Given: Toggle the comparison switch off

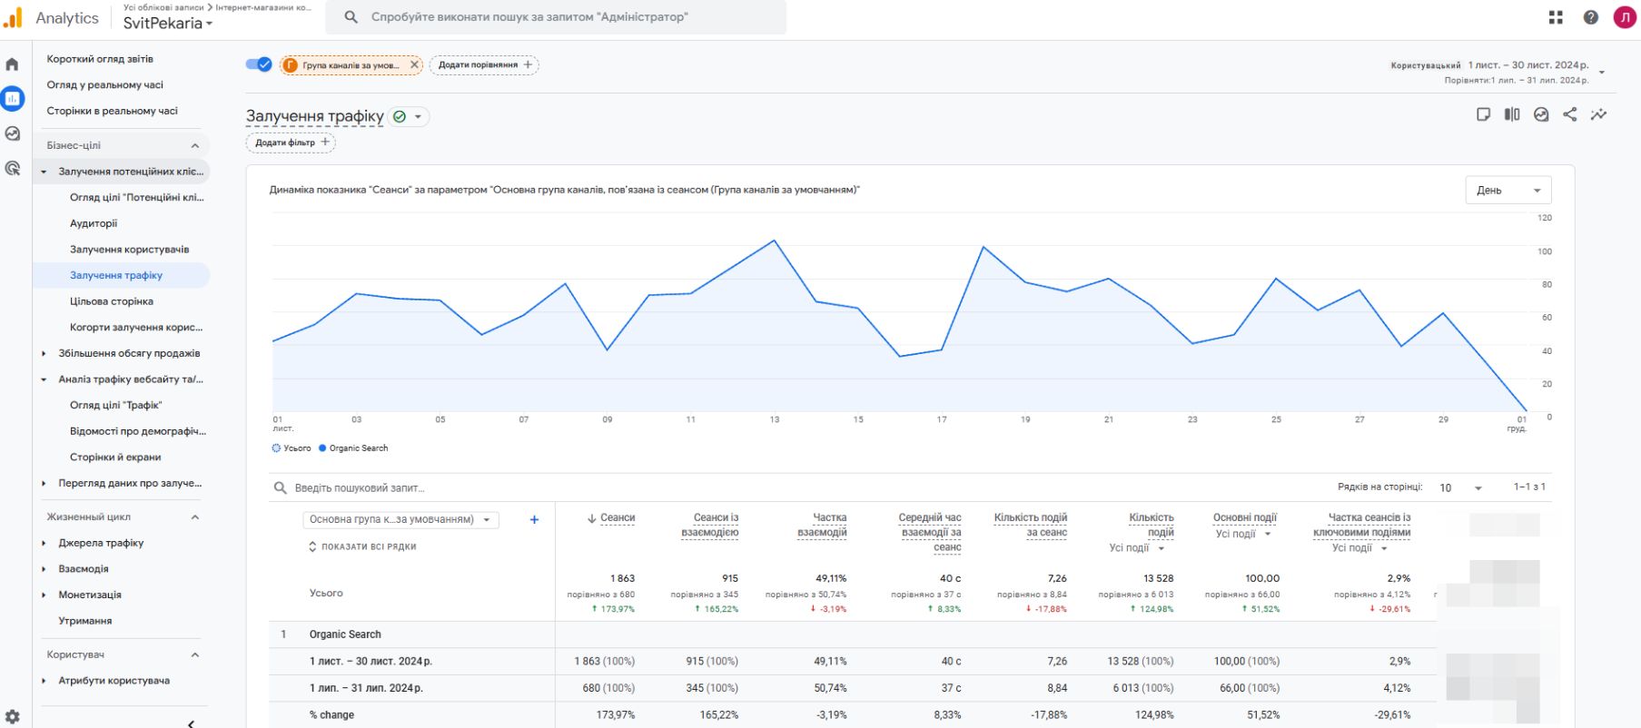Looking at the screenshot, I should coord(259,64).
